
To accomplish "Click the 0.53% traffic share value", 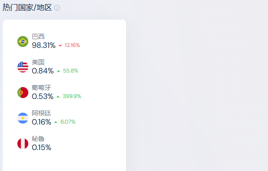I will (43, 96).
